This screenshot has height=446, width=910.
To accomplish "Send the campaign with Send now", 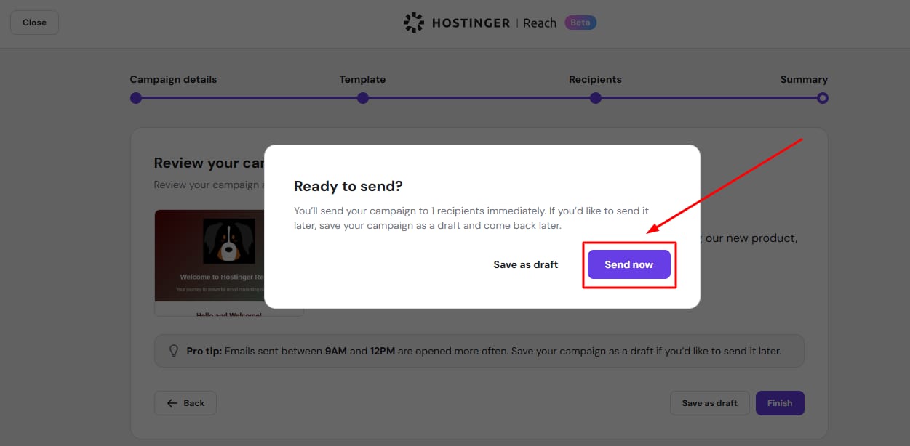I will [629, 264].
